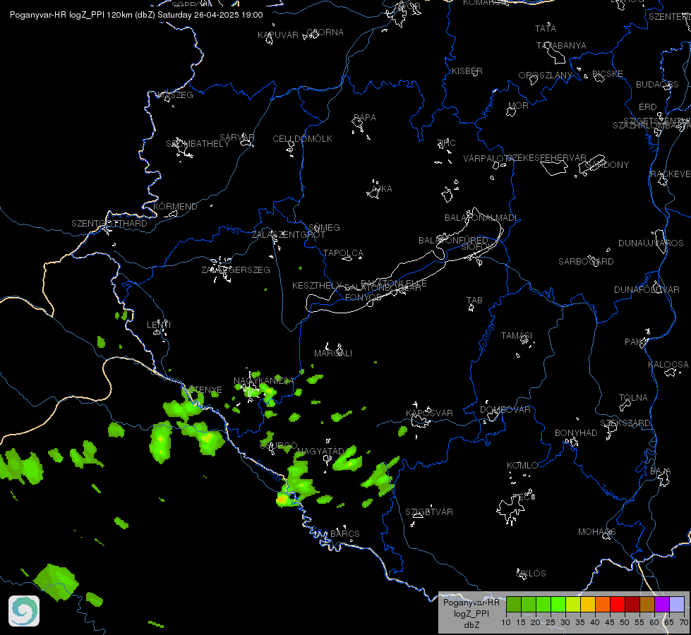Screen dimensions: 691x635
Task: Click the MÓR town label
Action: point(518,106)
